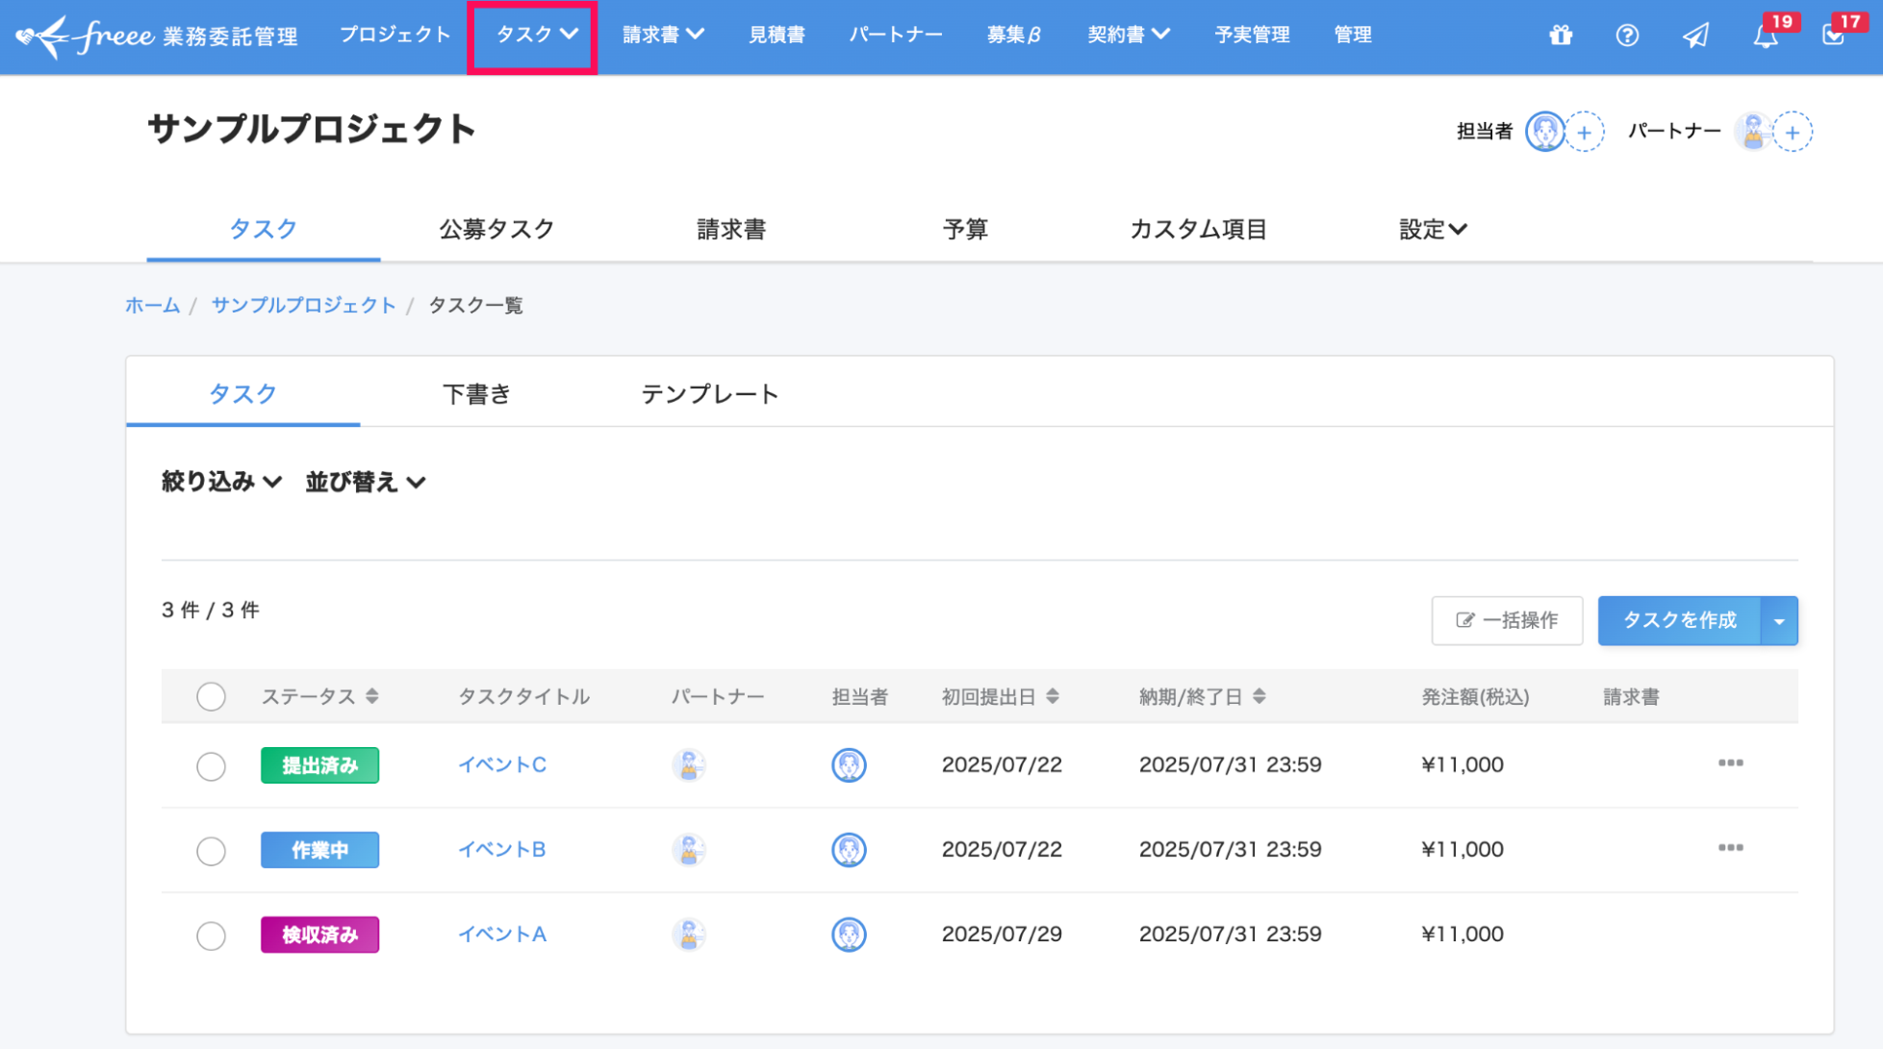Image resolution: width=1883 pixels, height=1049 pixels.
Task: Expand the 設定 dropdown in the project tabs
Action: point(1433,230)
